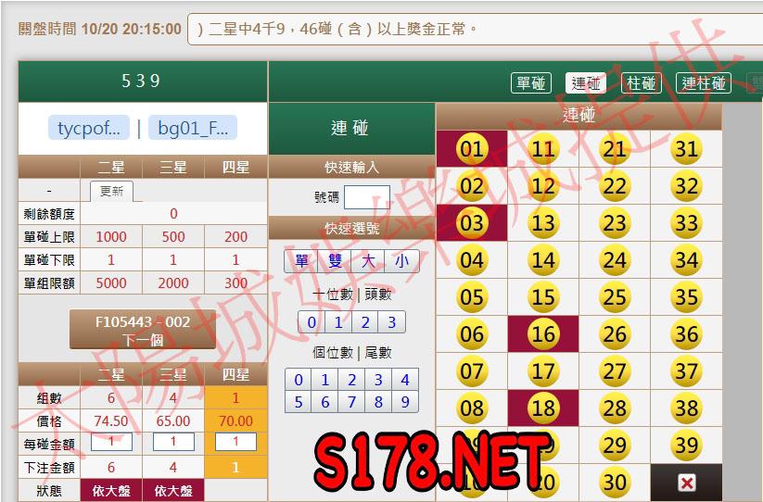Click tycpof... account label
Image resolution: width=763 pixels, height=502 pixels.
point(89,129)
